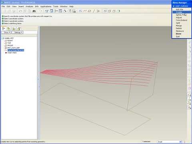Select the Model Tree navigator tab icon
Screen dimensions: 192x144
click(4, 28)
